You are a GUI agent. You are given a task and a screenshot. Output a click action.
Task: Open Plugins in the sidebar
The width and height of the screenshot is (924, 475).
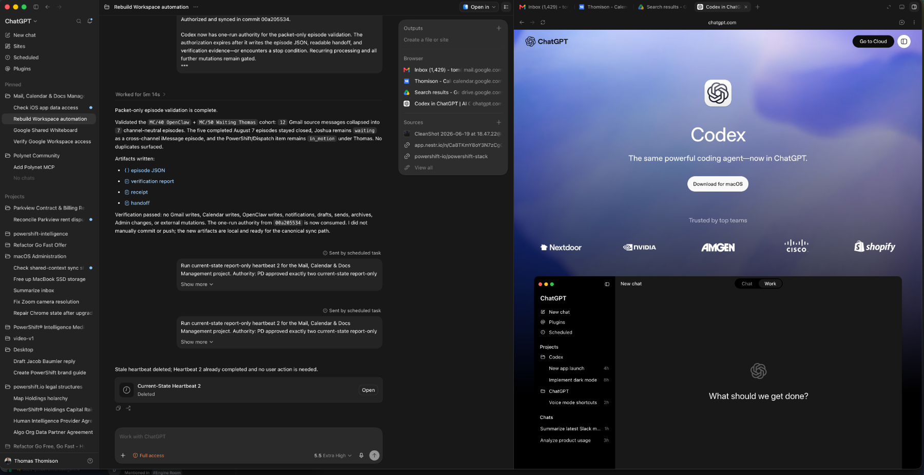tap(22, 69)
